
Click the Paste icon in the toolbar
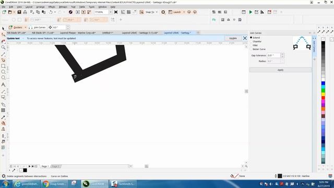click(x=44, y=12)
